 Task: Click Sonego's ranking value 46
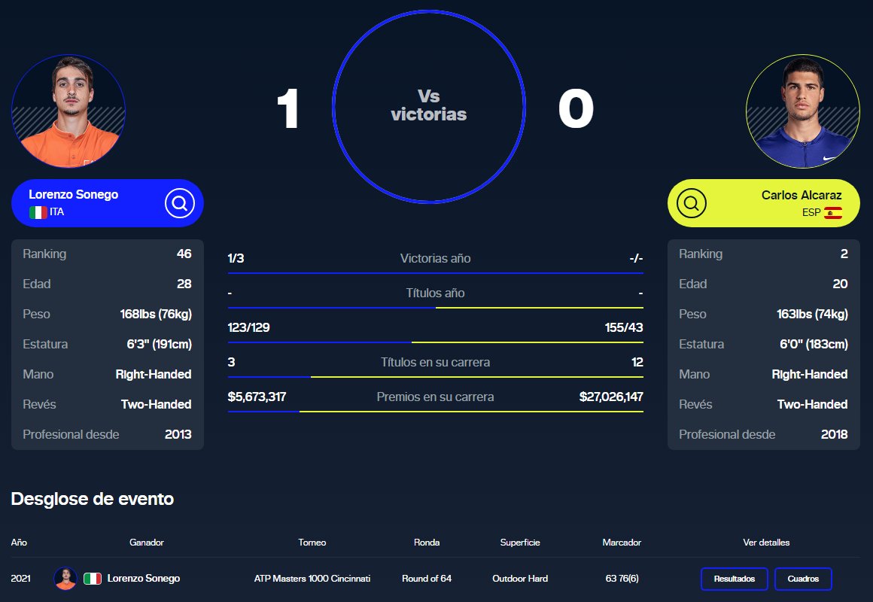(x=184, y=254)
